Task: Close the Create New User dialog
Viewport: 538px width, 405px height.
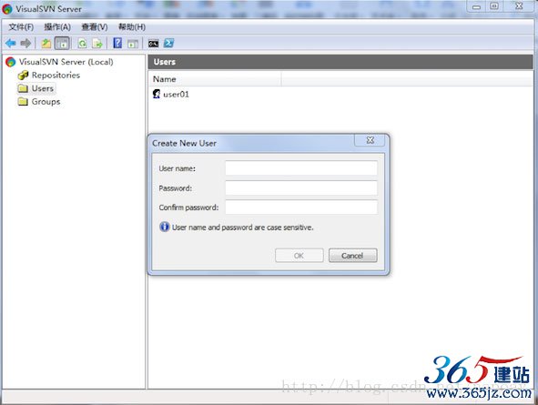Action: pos(371,140)
